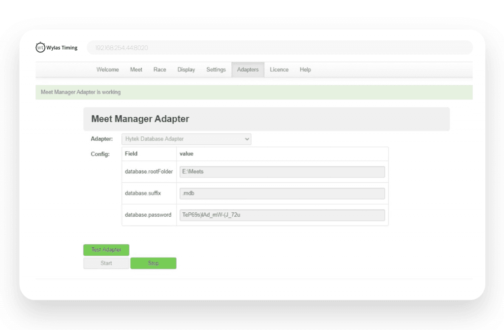Open the Settings tab
The width and height of the screenshot is (504, 330).
(x=216, y=69)
